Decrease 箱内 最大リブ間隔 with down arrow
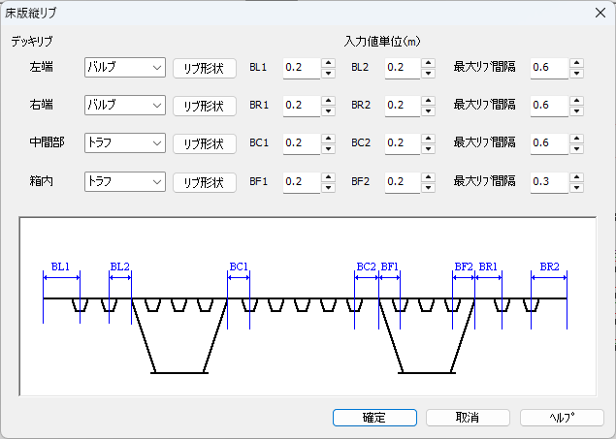This screenshot has width=616, height=439. pos(577,188)
